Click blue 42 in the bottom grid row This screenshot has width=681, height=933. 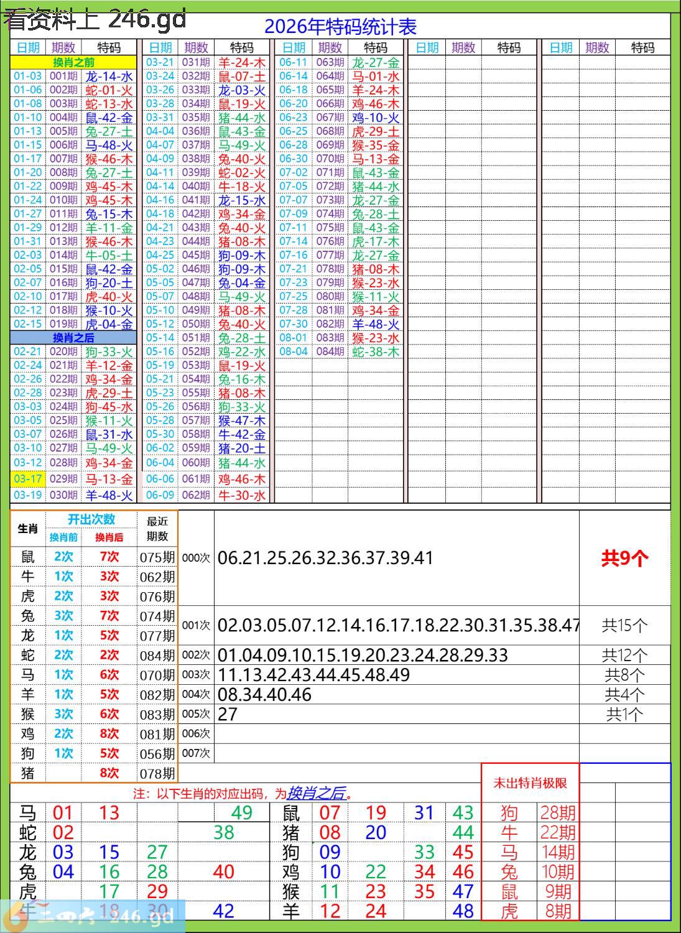[x=223, y=911]
